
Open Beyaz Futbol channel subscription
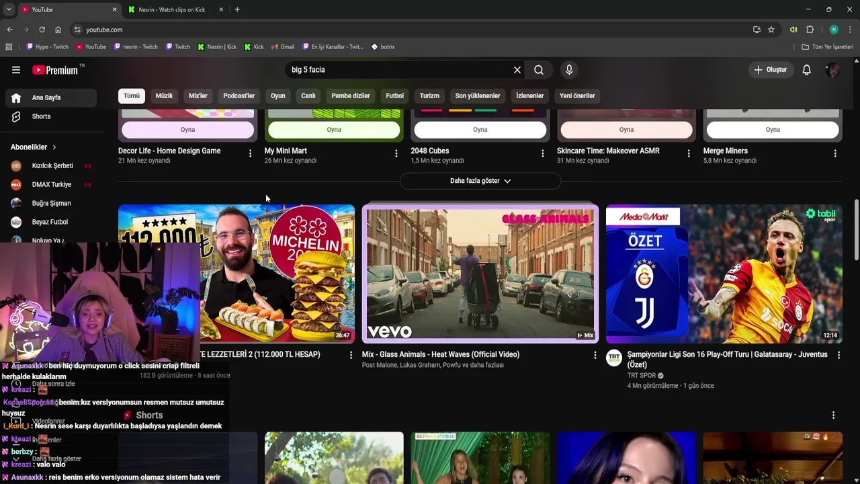tap(51, 222)
